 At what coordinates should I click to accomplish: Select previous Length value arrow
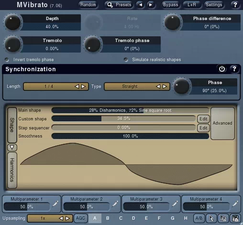click(x=77, y=86)
